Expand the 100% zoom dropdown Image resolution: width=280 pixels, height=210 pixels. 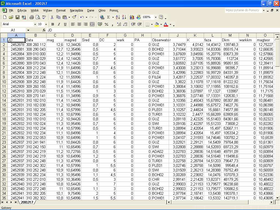tap(156, 17)
